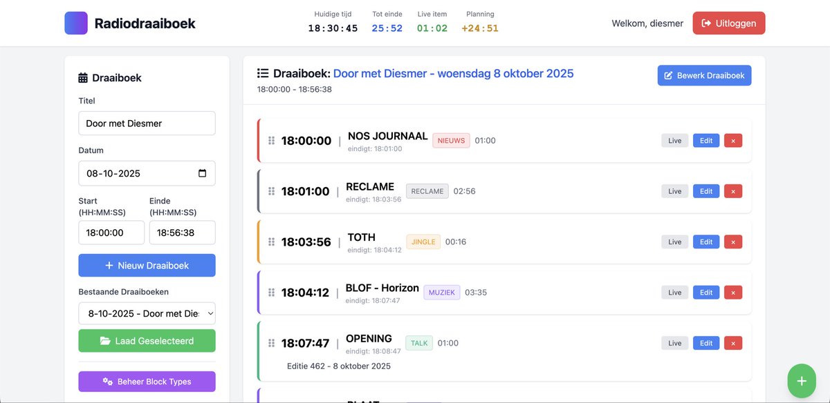Set RECLAME item as Live
This screenshot has width=830, height=403.
[674, 191]
